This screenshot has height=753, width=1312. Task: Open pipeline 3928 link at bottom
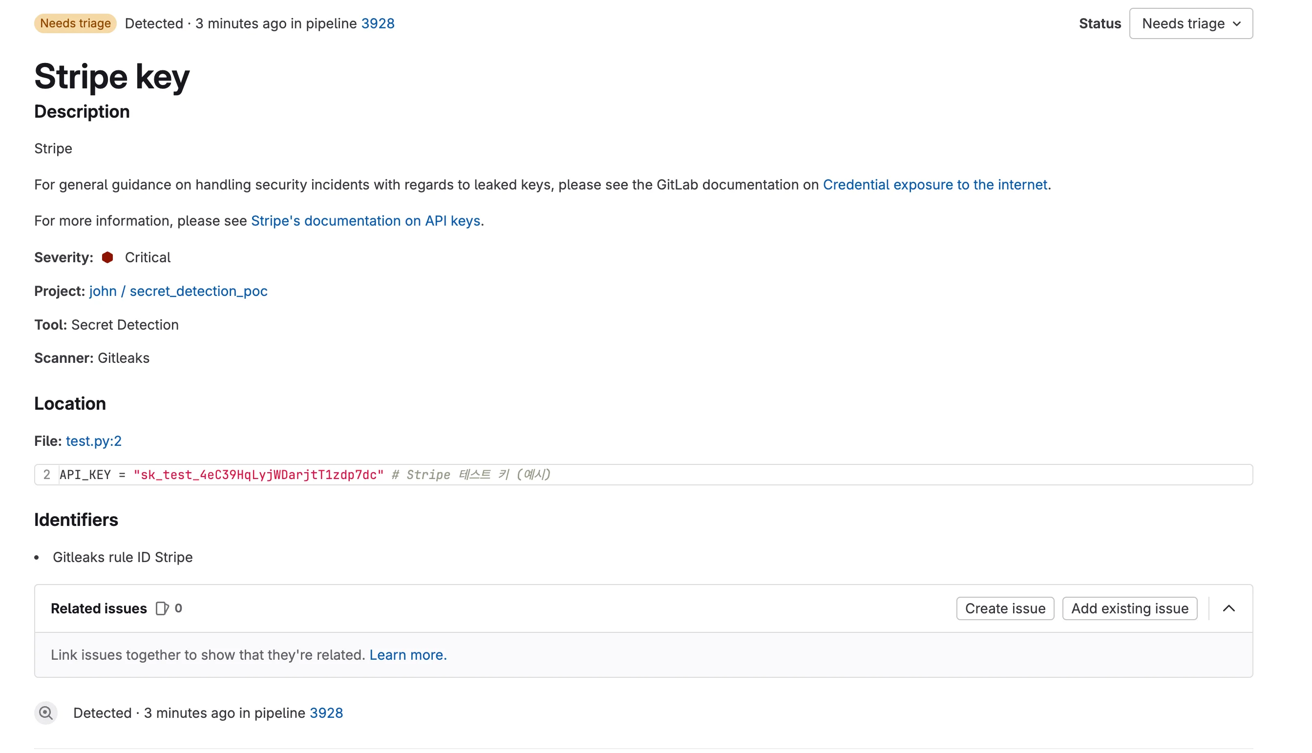click(x=326, y=713)
